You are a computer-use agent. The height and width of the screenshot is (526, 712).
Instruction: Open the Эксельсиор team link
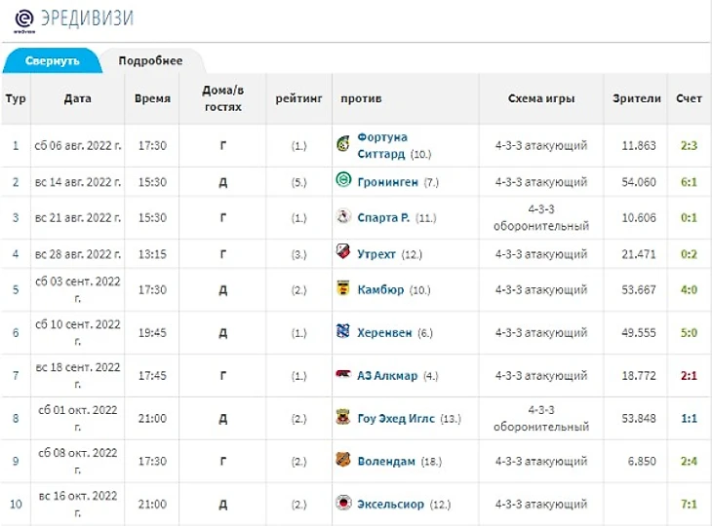(x=393, y=504)
